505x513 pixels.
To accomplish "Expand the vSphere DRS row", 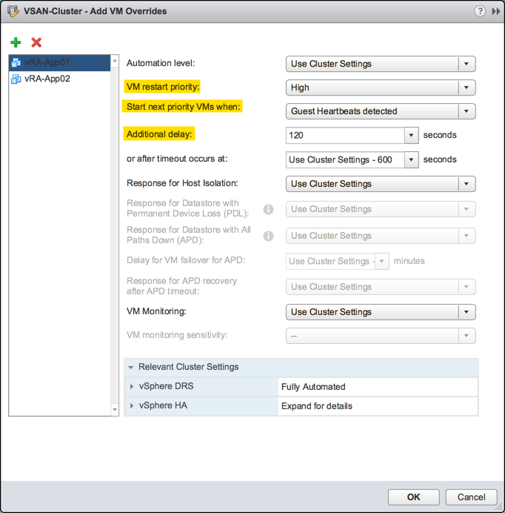I will point(132,386).
